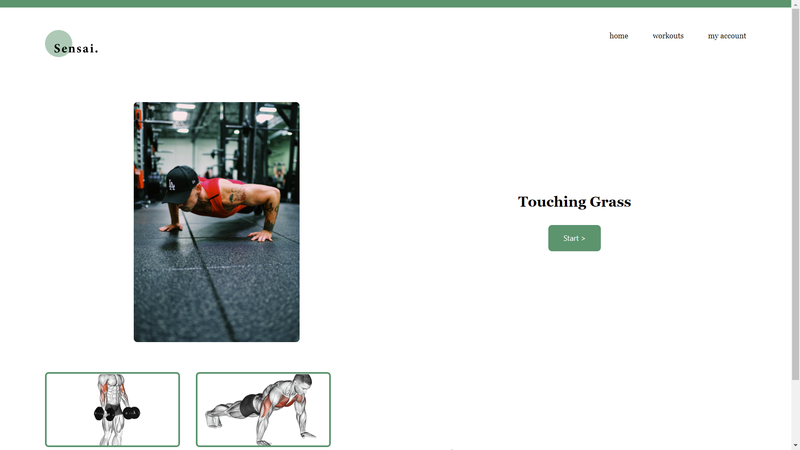Select the gym push-up photo

click(x=217, y=222)
